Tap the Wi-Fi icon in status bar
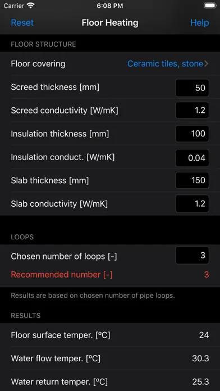The height and width of the screenshot is (391, 220). pos(31,6)
